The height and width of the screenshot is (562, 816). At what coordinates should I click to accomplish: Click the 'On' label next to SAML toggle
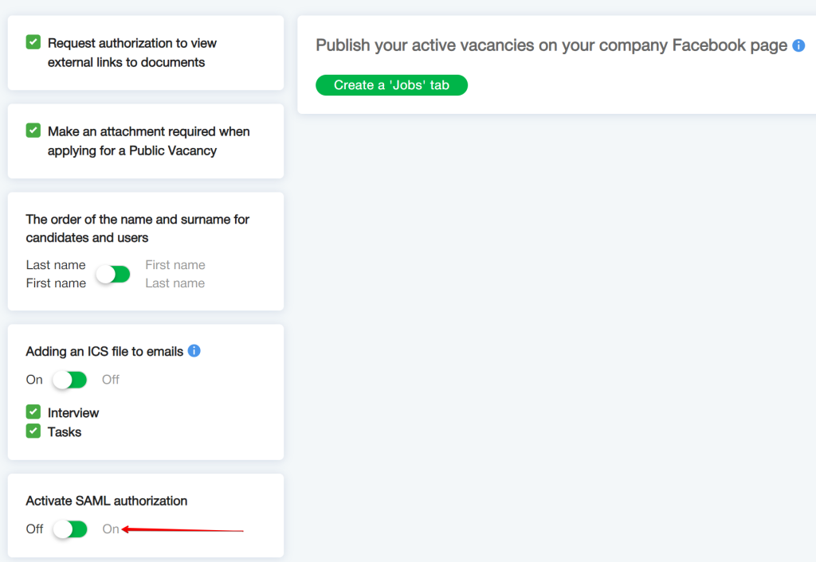click(111, 529)
